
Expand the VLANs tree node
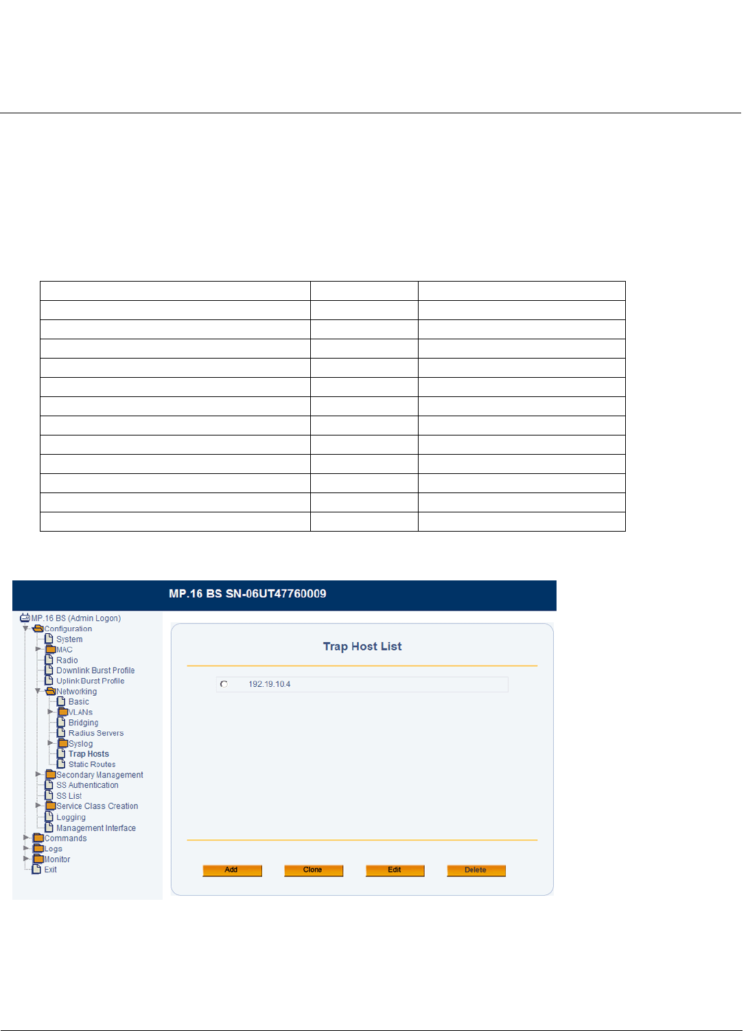pos(51,712)
